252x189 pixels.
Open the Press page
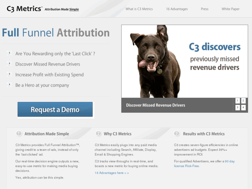click(205, 9)
